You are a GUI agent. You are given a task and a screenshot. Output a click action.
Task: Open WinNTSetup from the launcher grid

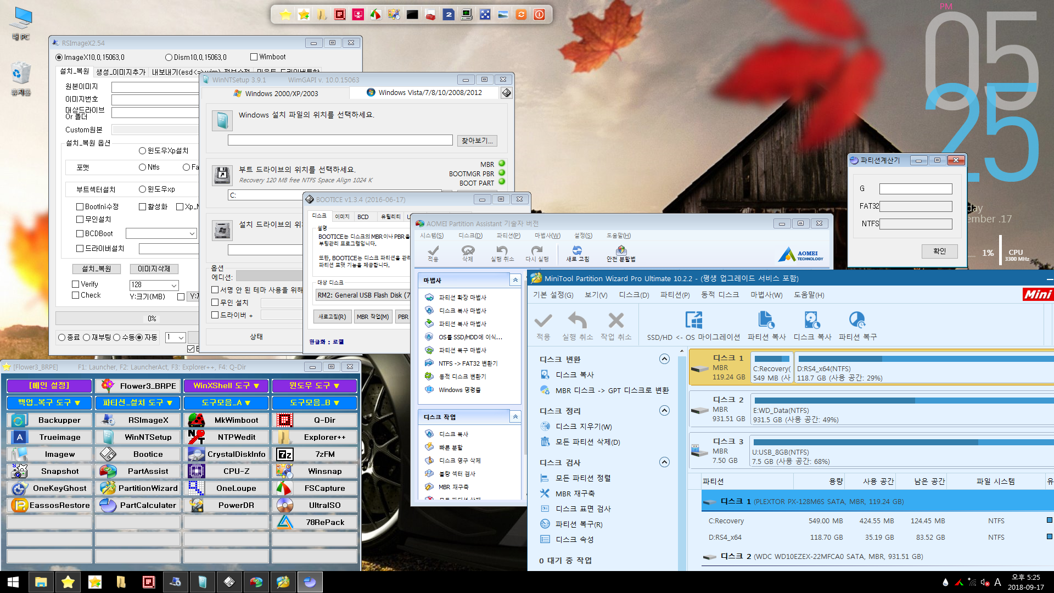point(138,437)
